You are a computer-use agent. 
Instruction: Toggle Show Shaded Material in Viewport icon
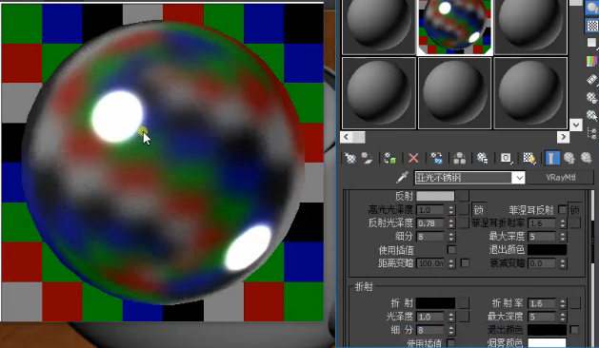(529, 158)
